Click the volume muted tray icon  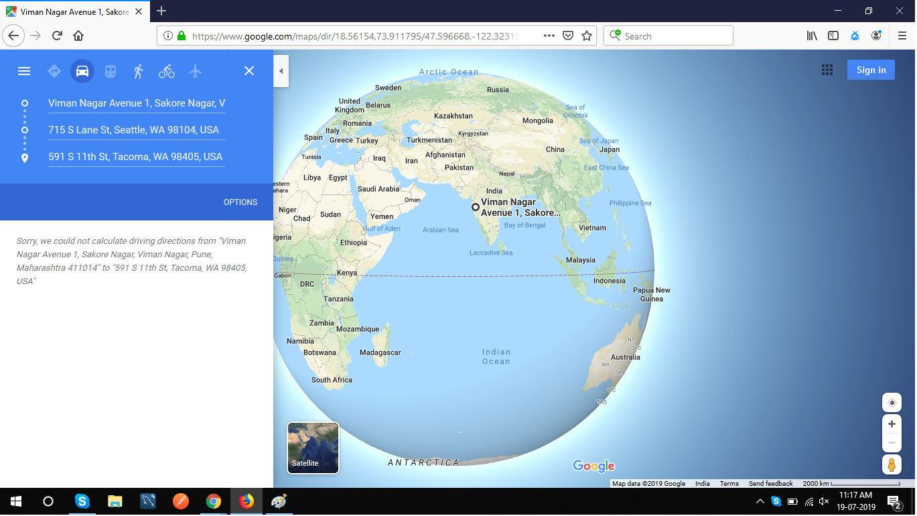(824, 501)
